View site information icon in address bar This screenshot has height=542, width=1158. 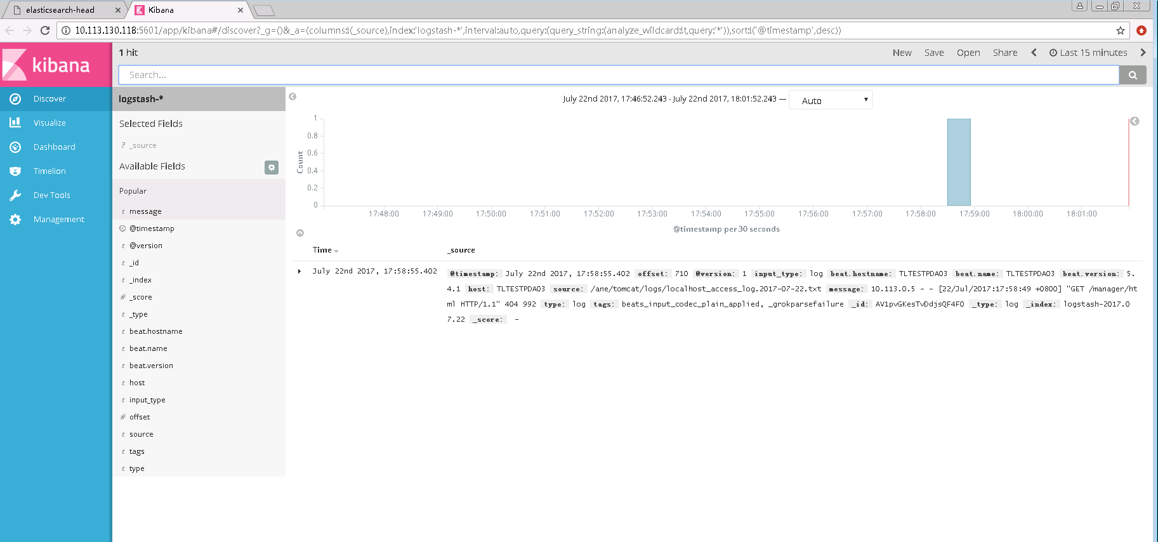[65, 30]
